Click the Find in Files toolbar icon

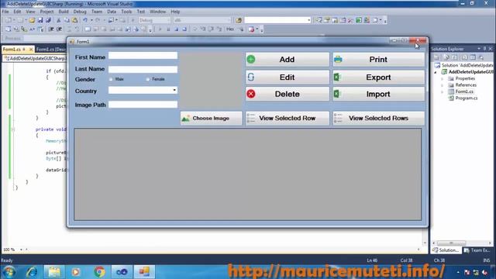pos(239,20)
